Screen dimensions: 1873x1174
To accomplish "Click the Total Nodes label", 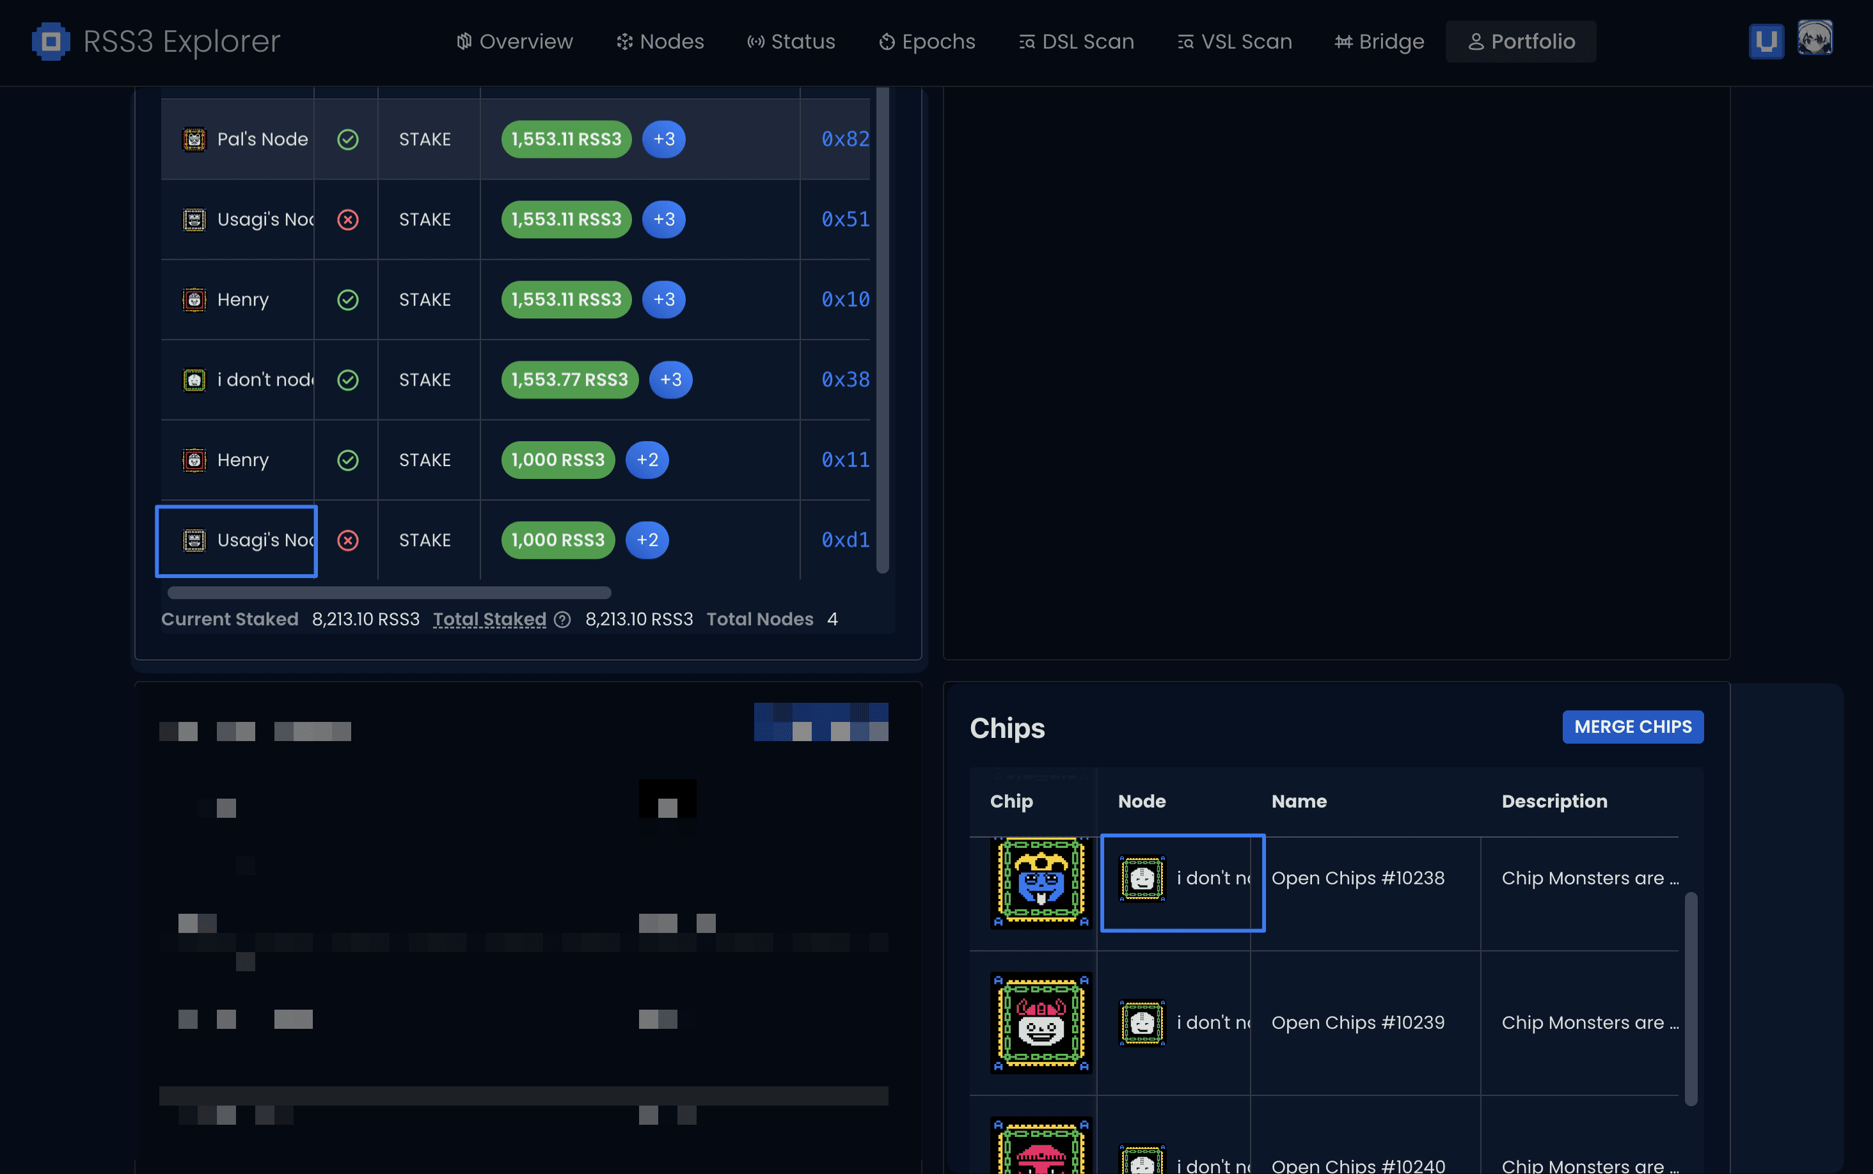I will coord(759,620).
